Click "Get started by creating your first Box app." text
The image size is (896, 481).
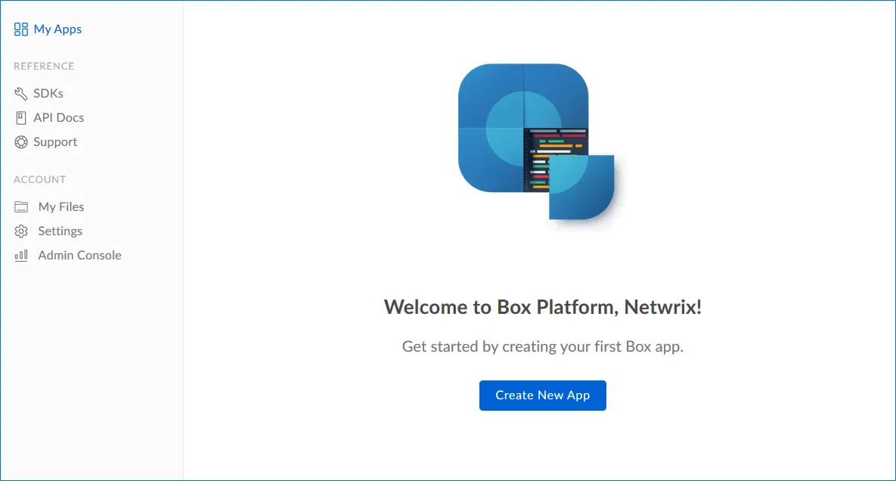point(543,346)
